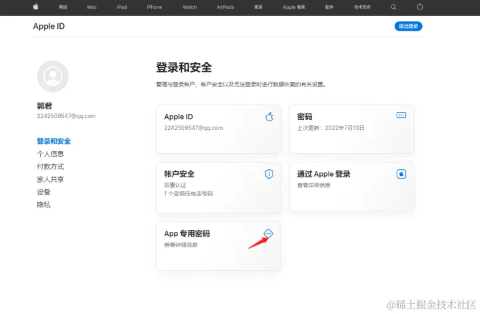Open the 帐户安全 card title
Viewport: 480px width, 314px height.
[x=179, y=174]
